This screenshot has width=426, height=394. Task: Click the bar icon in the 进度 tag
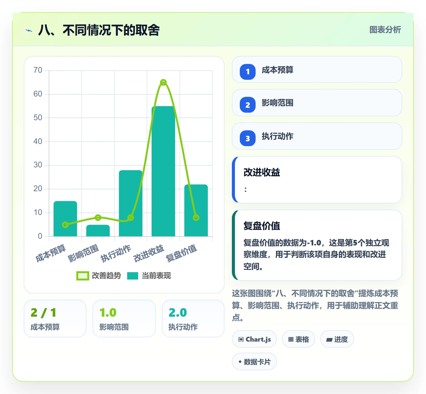pos(329,340)
